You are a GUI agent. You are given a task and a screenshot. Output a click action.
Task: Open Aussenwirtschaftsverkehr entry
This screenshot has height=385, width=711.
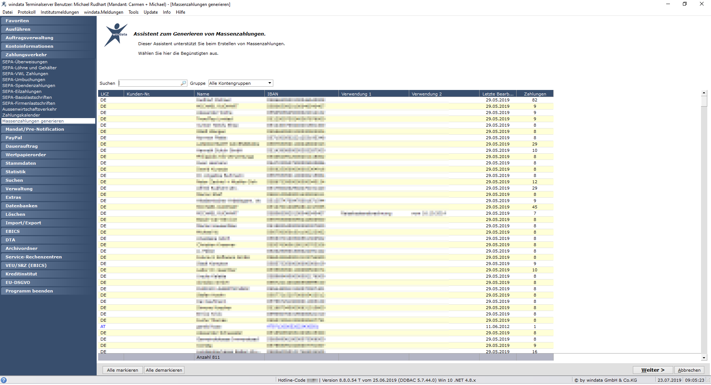point(30,109)
